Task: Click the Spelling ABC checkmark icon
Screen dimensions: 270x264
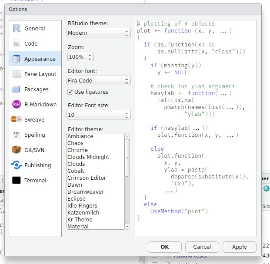Action: pyautogui.click(x=17, y=135)
